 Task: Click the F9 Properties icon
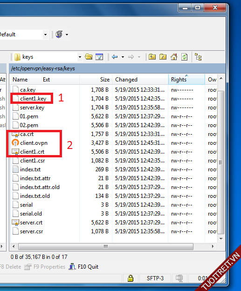click(x=28, y=267)
